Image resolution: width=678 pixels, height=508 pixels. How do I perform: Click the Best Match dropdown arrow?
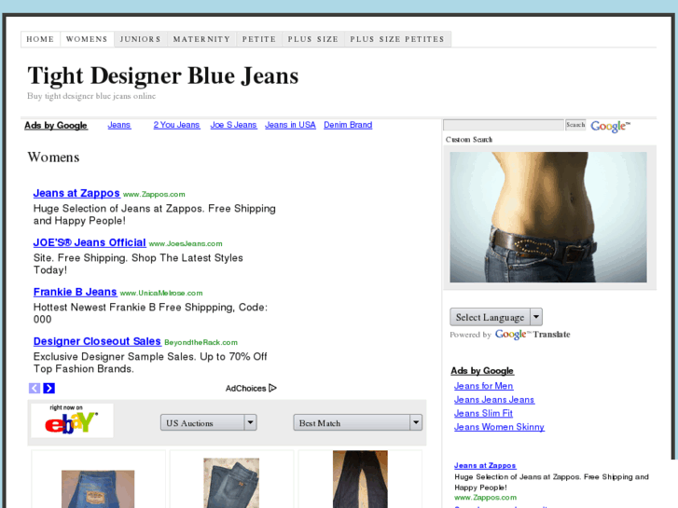[x=416, y=422]
